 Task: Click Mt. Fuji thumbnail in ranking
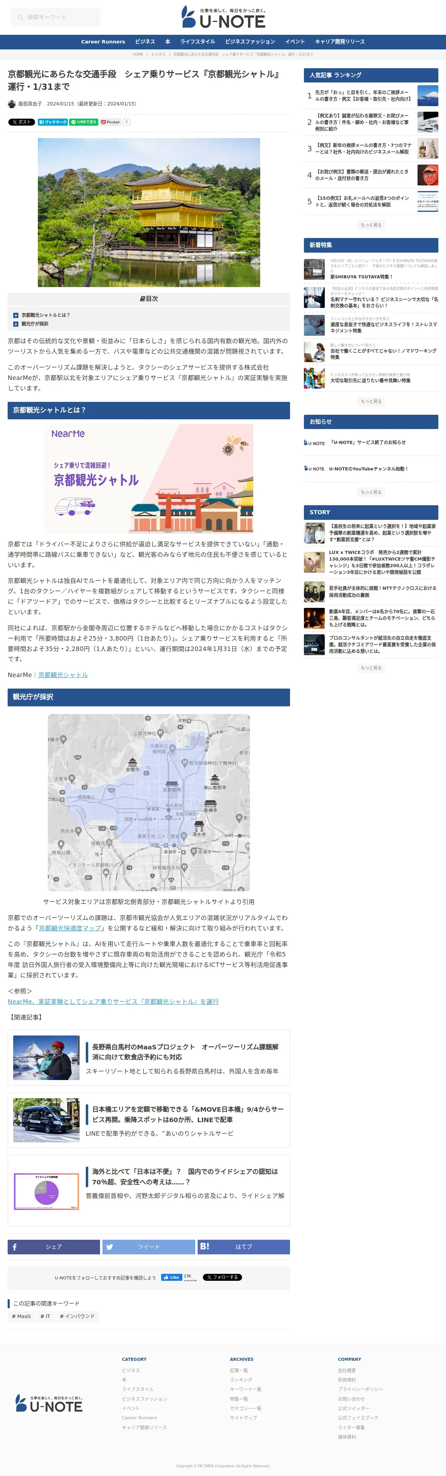click(x=428, y=96)
